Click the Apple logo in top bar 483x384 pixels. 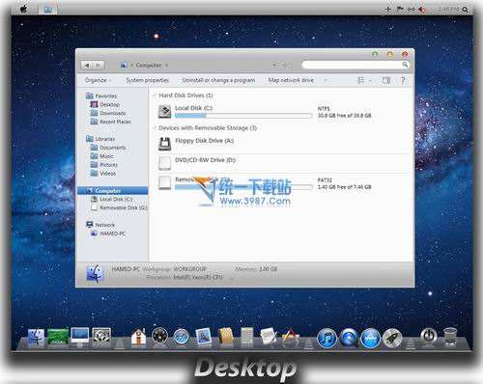pyautogui.click(x=24, y=9)
